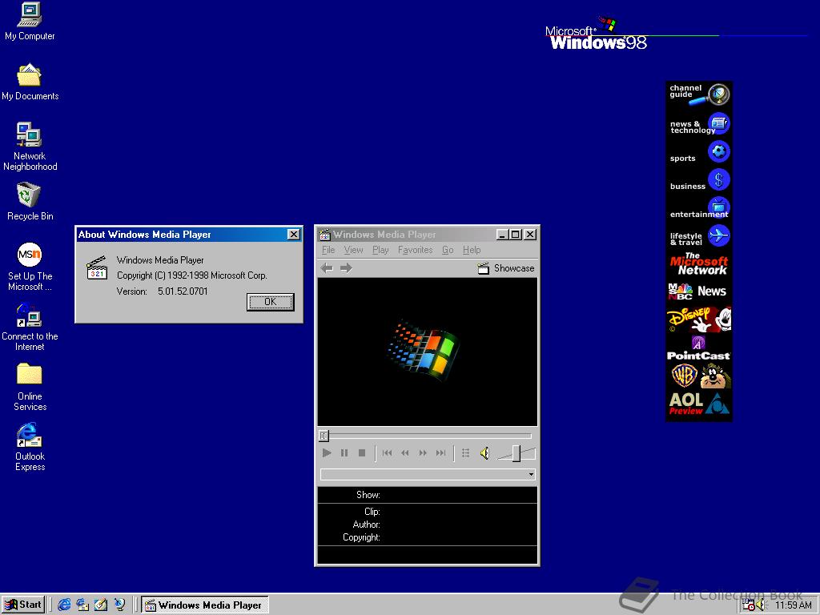Click the Pause button in Media Player
The image size is (820, 615).
click(x=344, y=453)
